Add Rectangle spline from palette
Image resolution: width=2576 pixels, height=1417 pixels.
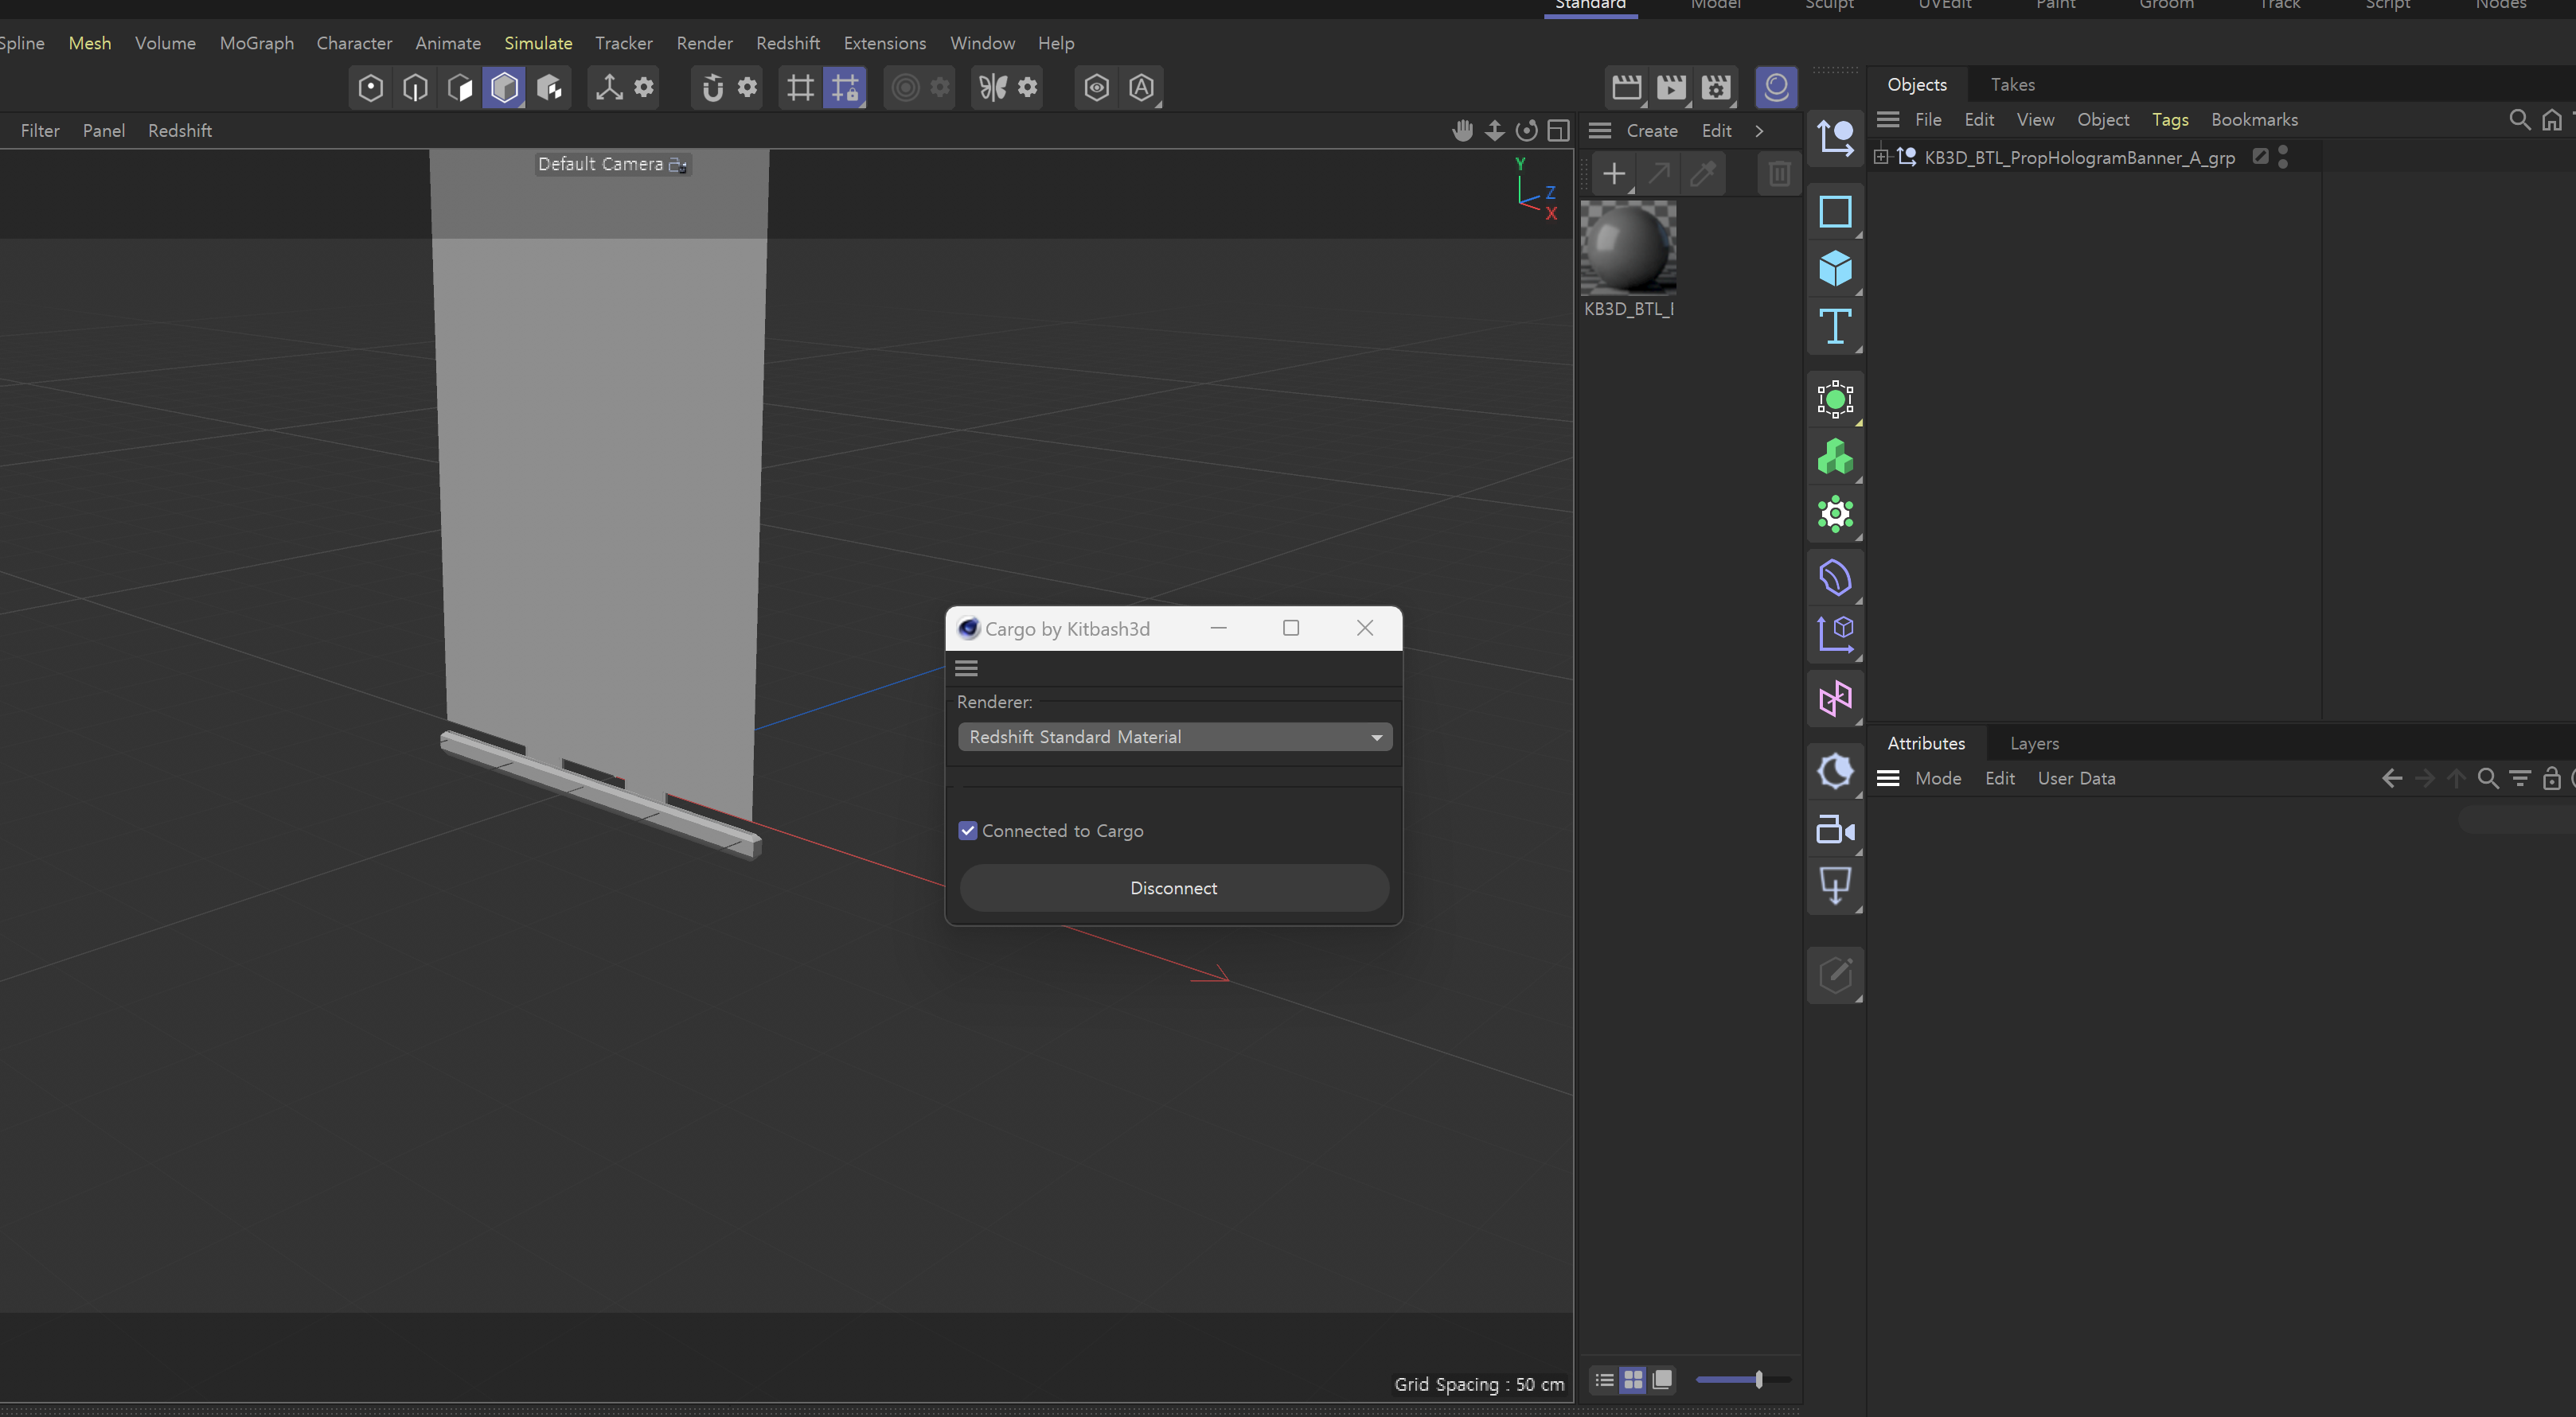(x=1835, y=212)
